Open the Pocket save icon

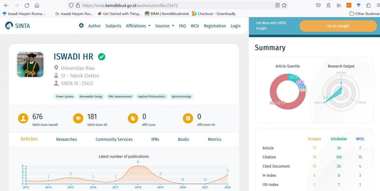point(318,5)
